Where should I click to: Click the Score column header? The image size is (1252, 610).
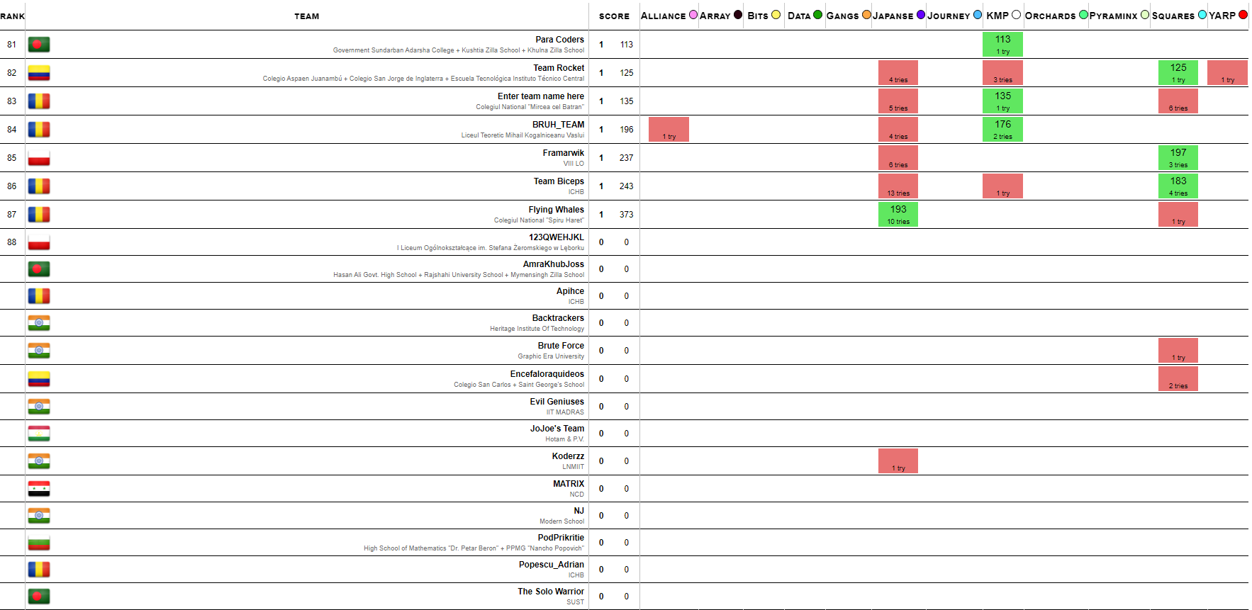click(x=614, y=16)
